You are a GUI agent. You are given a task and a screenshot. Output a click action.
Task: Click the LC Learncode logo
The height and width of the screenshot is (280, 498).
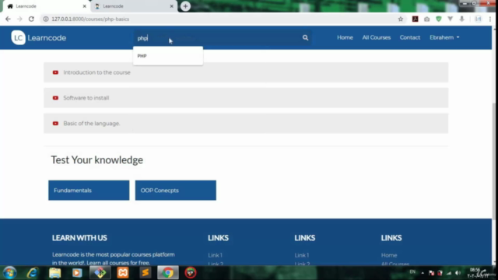[39, 38]
